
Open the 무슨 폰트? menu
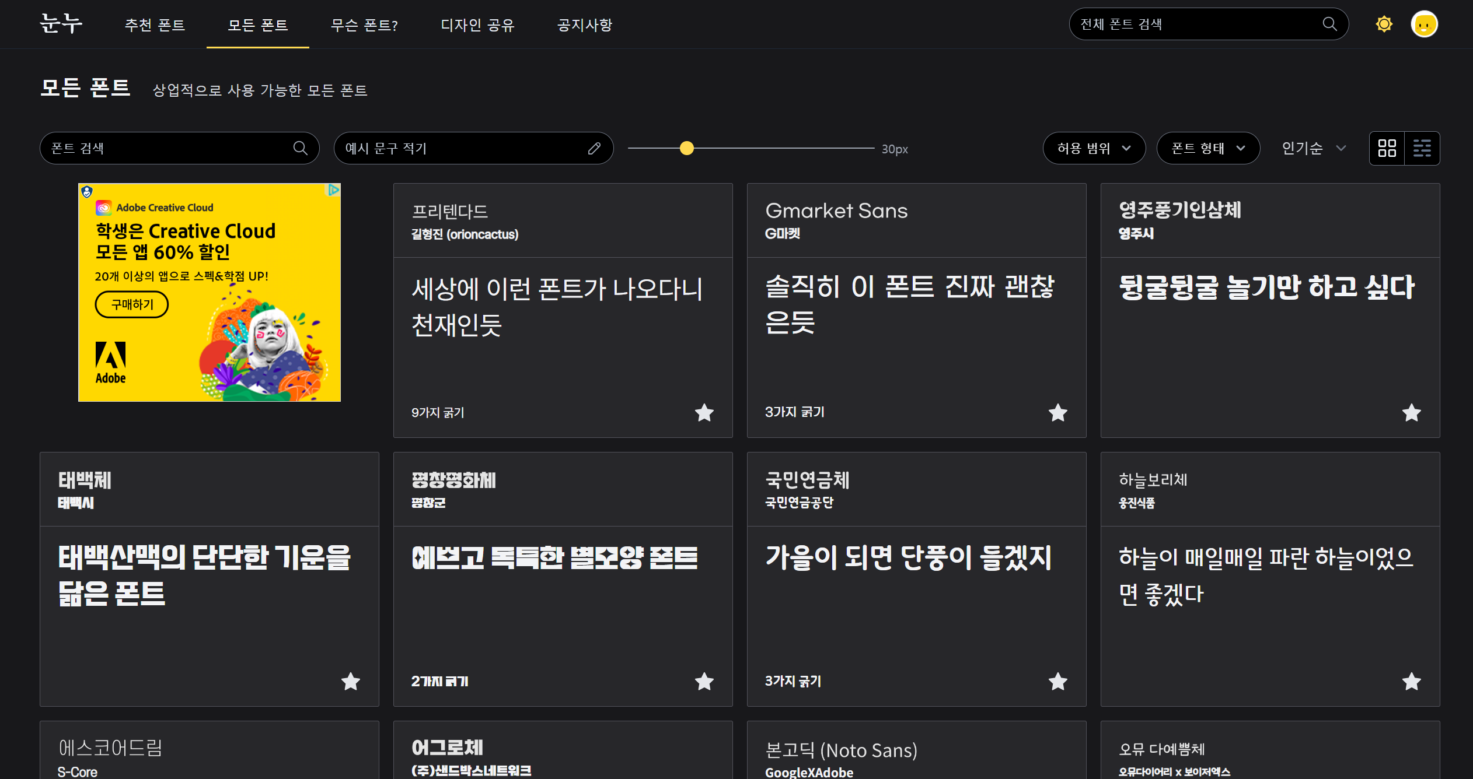click(364, 25)
